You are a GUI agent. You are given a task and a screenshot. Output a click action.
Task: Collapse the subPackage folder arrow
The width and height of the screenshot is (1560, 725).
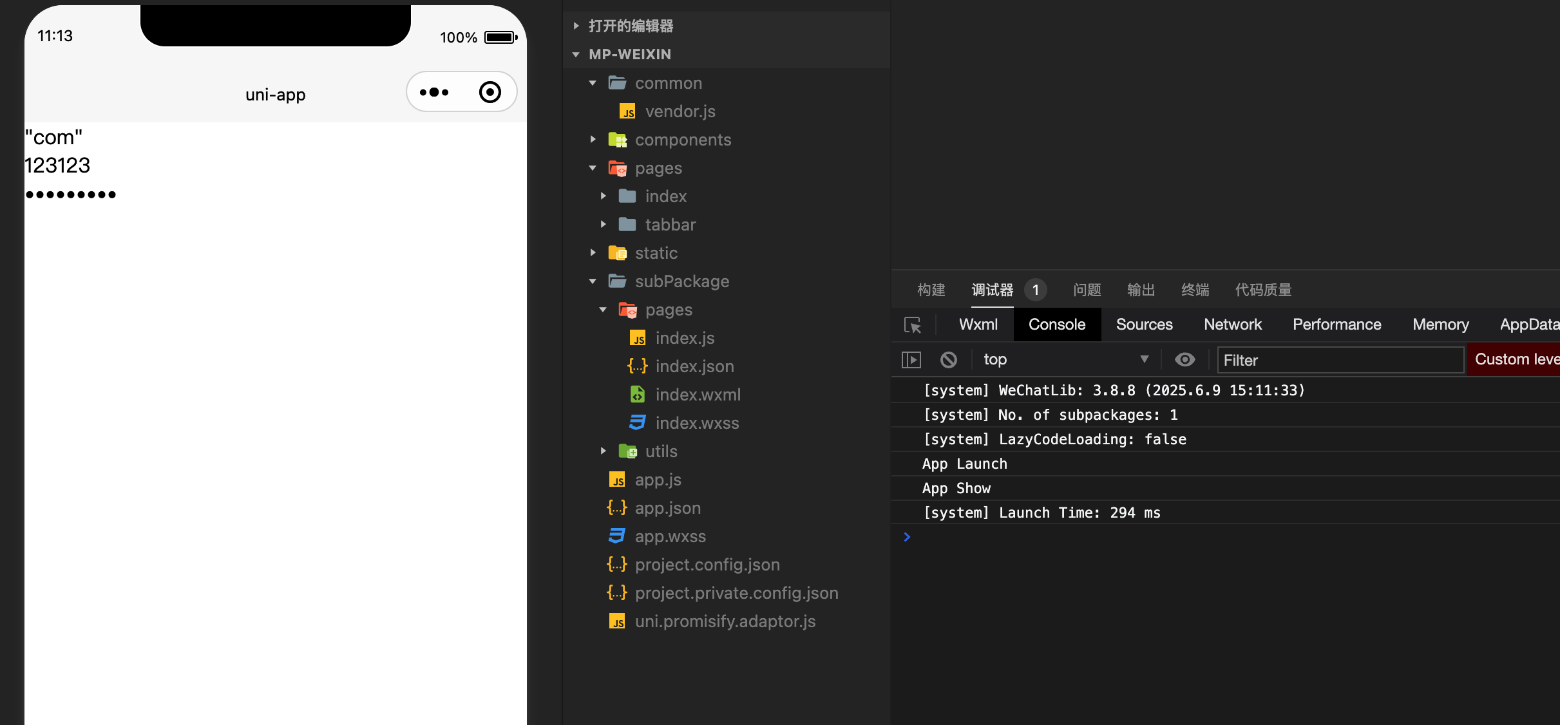pyautogui.click(x=593, y=281)
